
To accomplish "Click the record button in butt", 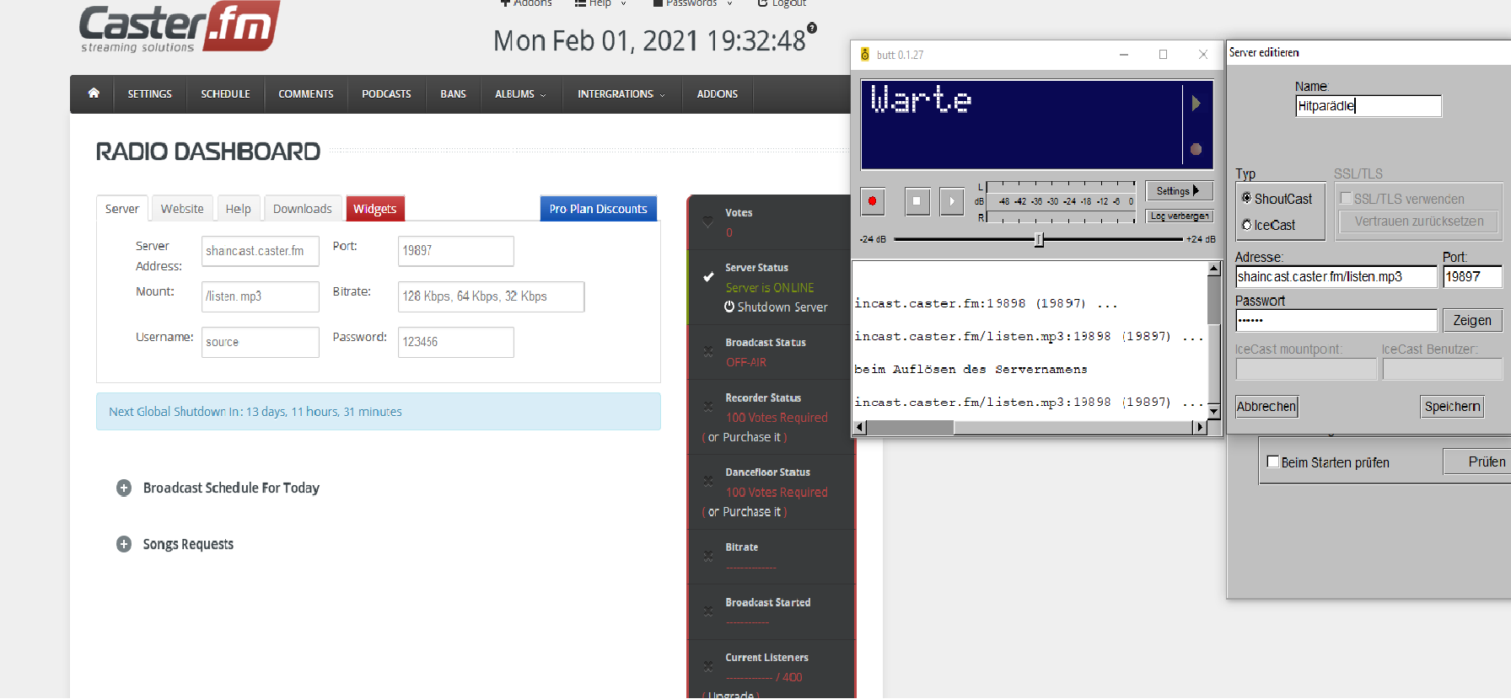I will [872, 201].
